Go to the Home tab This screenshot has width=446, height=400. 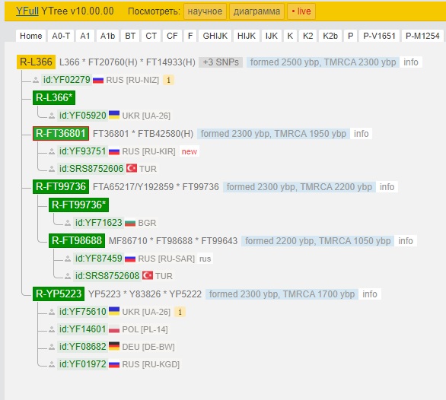pyautogui.click(x=30, y=36)
